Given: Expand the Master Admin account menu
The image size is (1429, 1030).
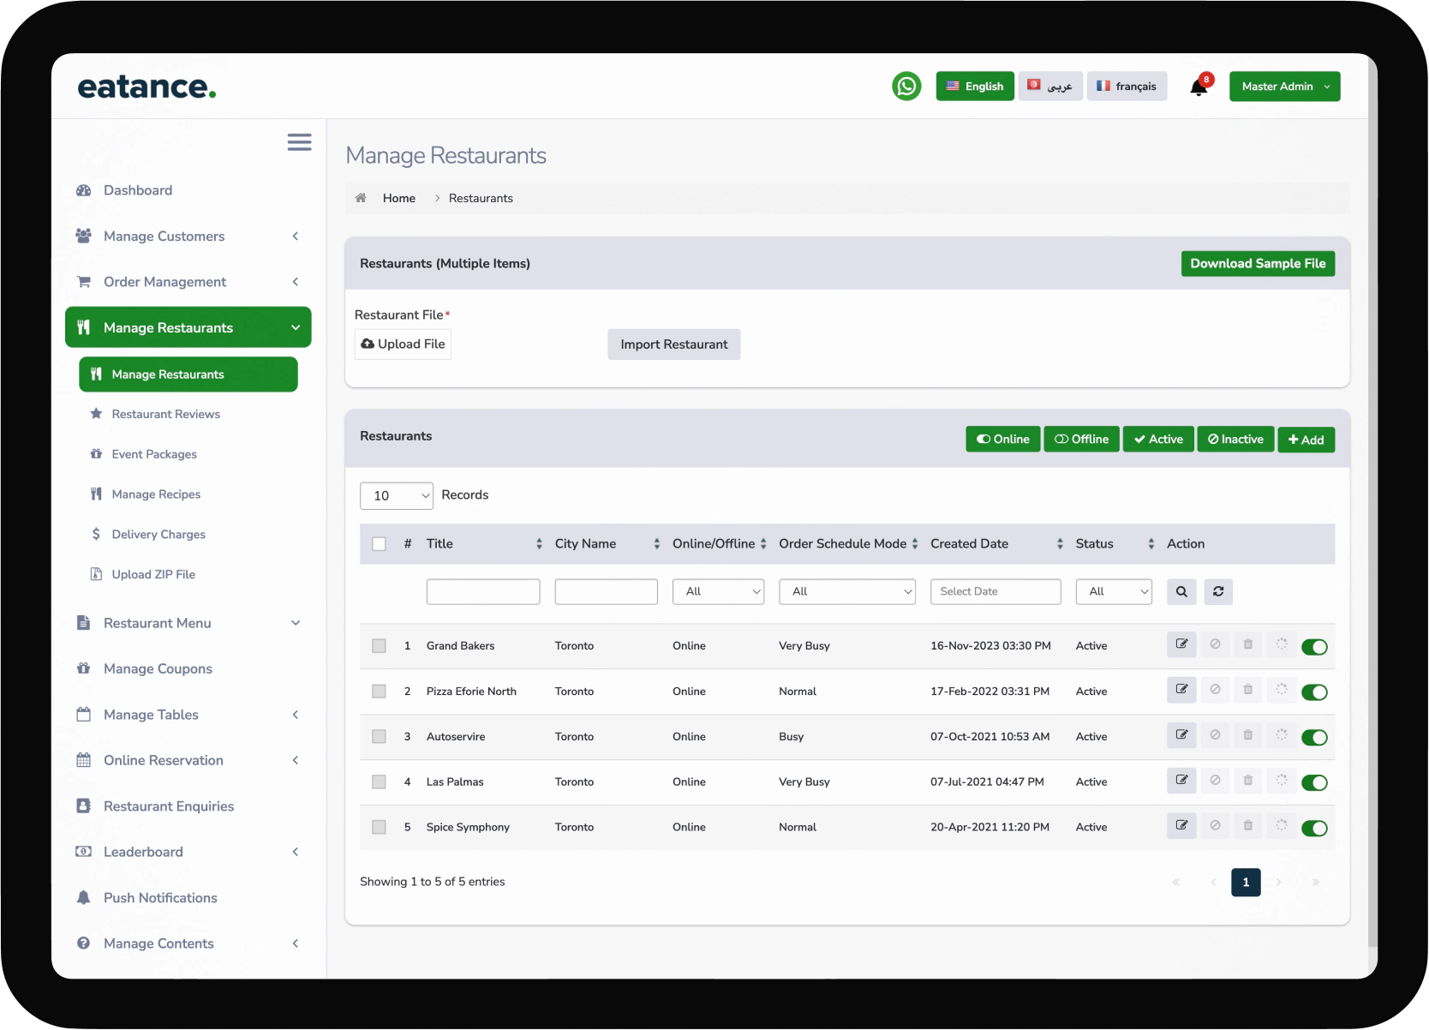Looking at the screenshot, I should tap(1284, 87).
